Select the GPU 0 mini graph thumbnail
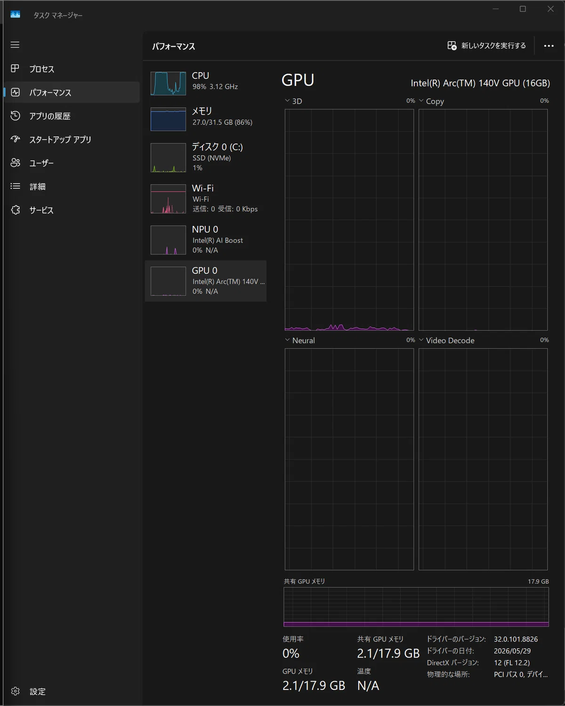The width and height of the screenshot is (565, 706). pos(168,281)
